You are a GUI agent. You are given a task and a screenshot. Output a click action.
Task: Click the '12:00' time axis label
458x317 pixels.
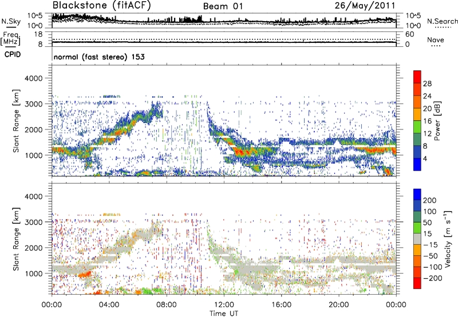224,305
